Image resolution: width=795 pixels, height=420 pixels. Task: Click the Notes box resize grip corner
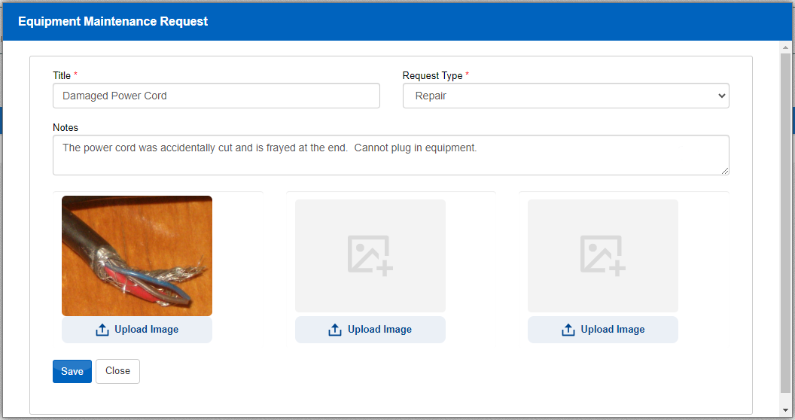click(725, 171)
